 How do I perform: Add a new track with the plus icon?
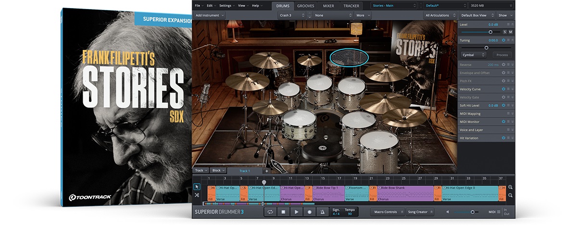pyautogui.click(x=267, y=171)
